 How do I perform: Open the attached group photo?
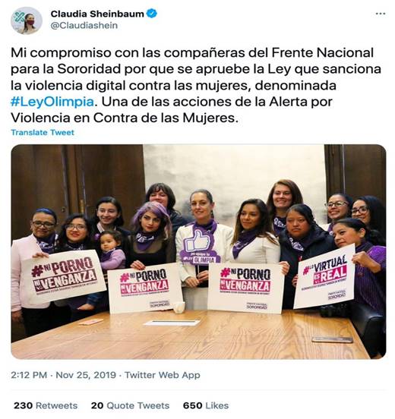click(x=198, y=251)
